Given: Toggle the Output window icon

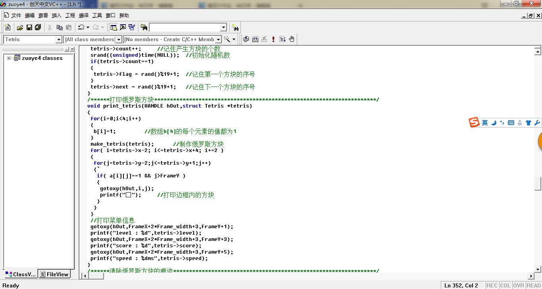Looking at the screenshot, I should pyautogui.click(x=123, y=27).
